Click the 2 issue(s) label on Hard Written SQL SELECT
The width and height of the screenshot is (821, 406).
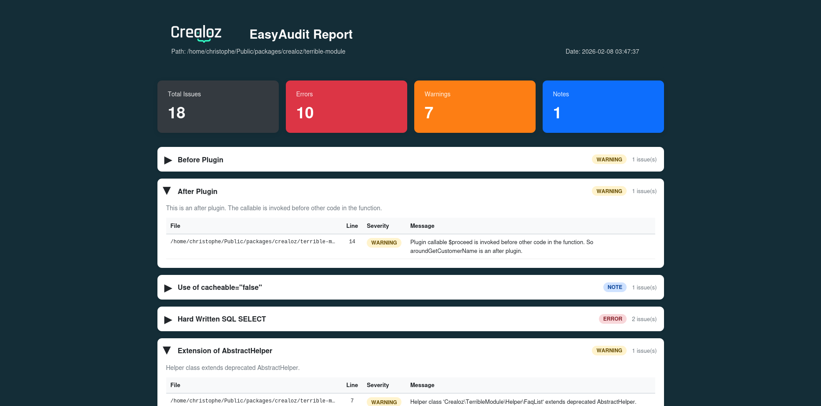click(644, 319)
